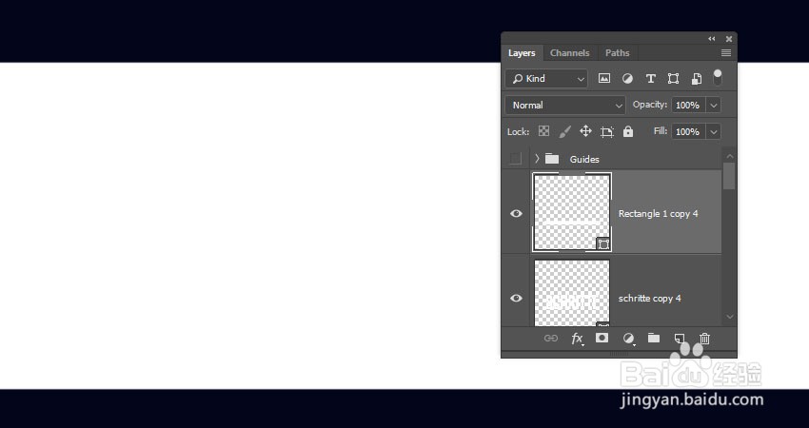This screenshot has height=428, width=809.
Task: Click layers list scroll down arrow
Action: (730, 317)
